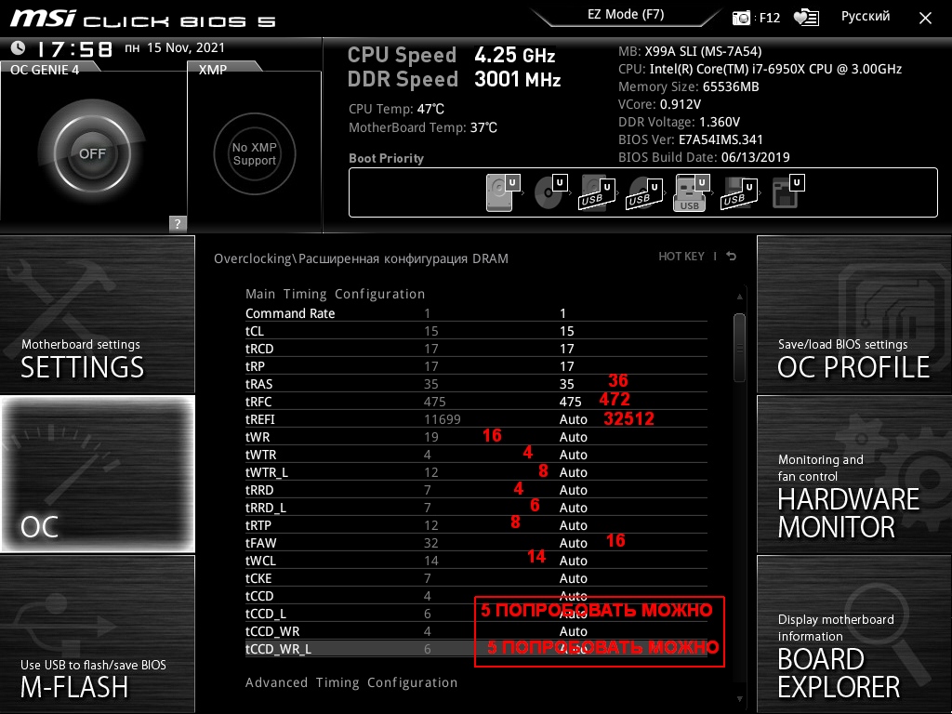This screenshot has height=714, width=952.
Task: Click the XMP tab label
Action: 213,70
